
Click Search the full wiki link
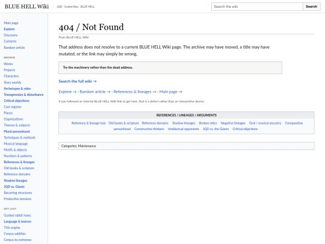click(x=78, y=81)
